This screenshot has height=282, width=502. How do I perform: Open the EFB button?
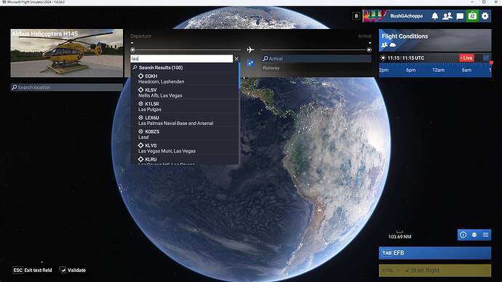pyautogui.click(x=435, y=253)
